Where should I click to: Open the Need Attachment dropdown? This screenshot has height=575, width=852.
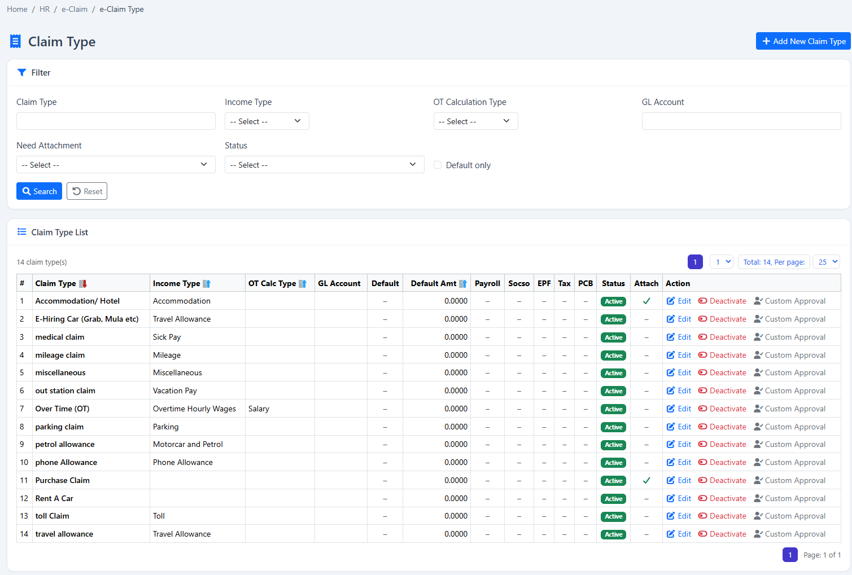click(116, 165)
